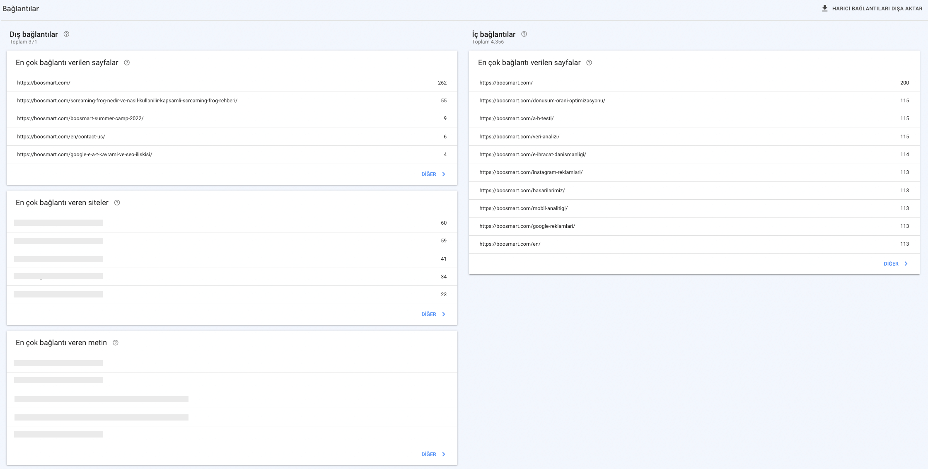Select the basarilarimiz URL row

(694, 191)
